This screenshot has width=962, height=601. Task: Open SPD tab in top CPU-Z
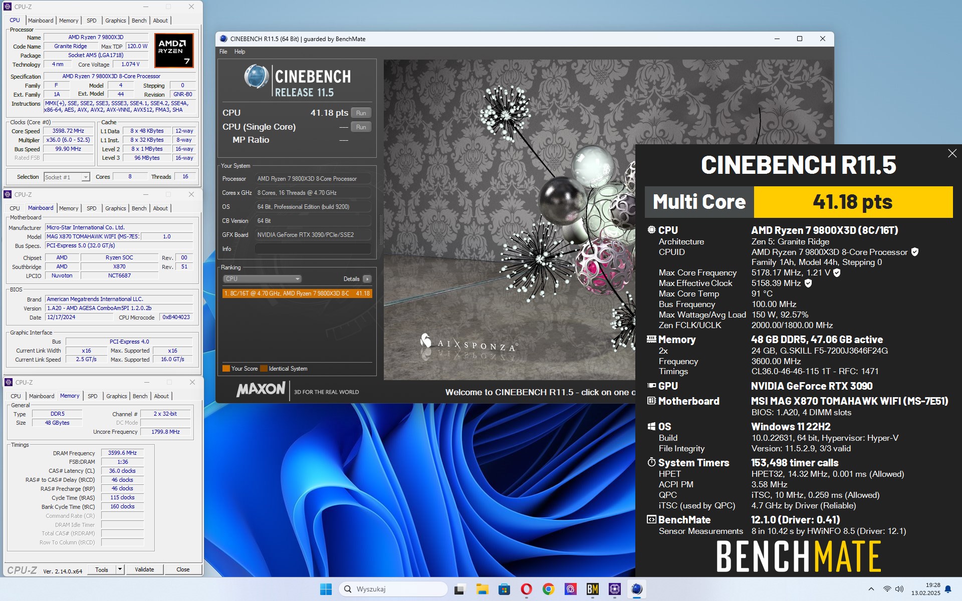pos(91,21)
